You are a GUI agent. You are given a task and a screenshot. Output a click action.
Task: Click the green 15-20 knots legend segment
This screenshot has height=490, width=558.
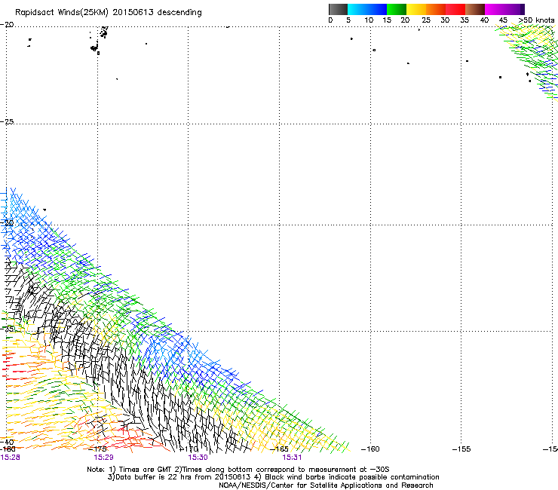397,9
